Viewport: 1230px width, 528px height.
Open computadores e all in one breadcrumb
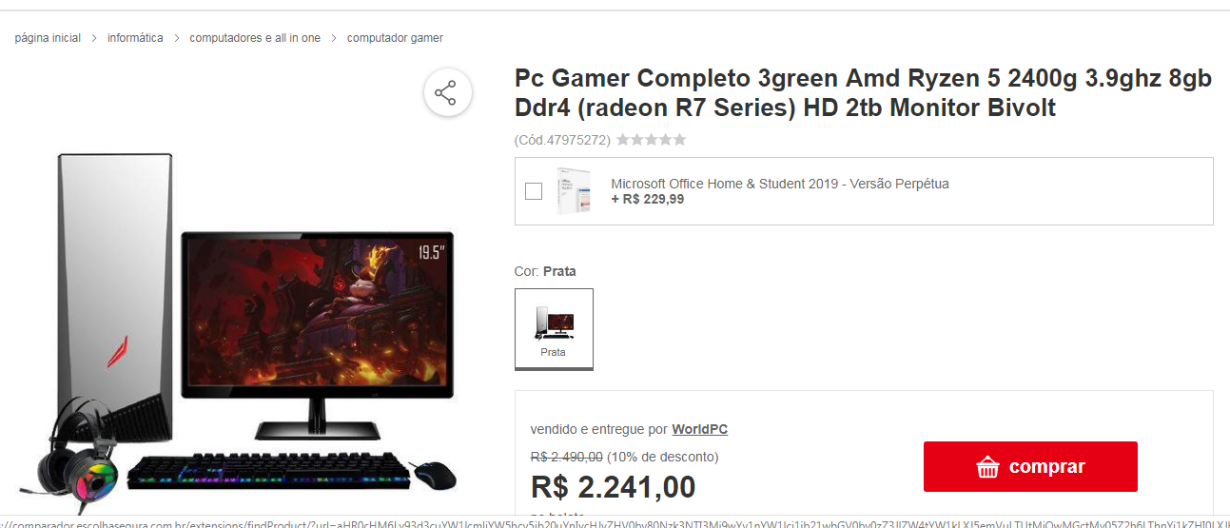coord(255,38)
